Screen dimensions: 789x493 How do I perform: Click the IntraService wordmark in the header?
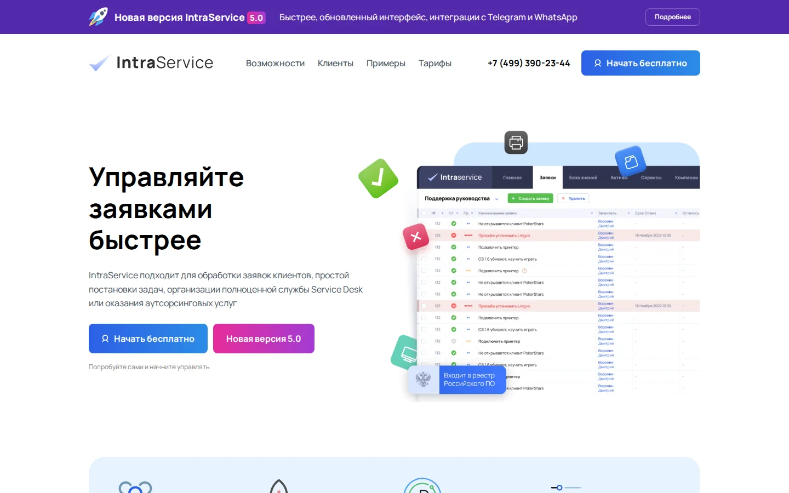[165, 63]
